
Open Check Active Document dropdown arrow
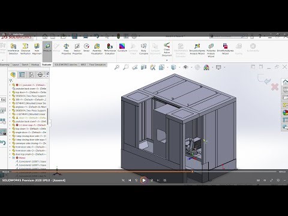click(x=167, y=60)
